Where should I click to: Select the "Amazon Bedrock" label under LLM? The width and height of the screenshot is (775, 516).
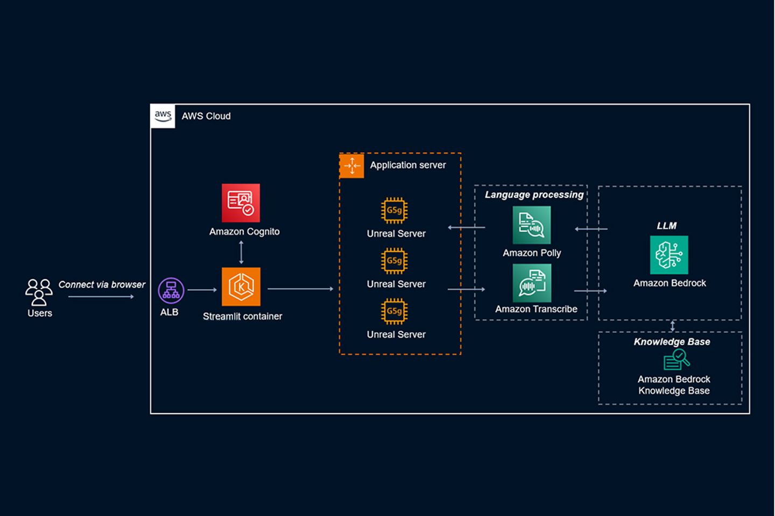(670, 283)
